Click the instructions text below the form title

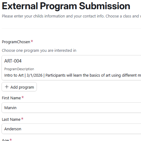click(71, 16)
